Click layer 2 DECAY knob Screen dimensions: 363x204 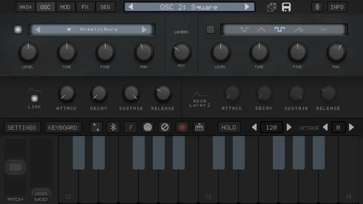264,93
